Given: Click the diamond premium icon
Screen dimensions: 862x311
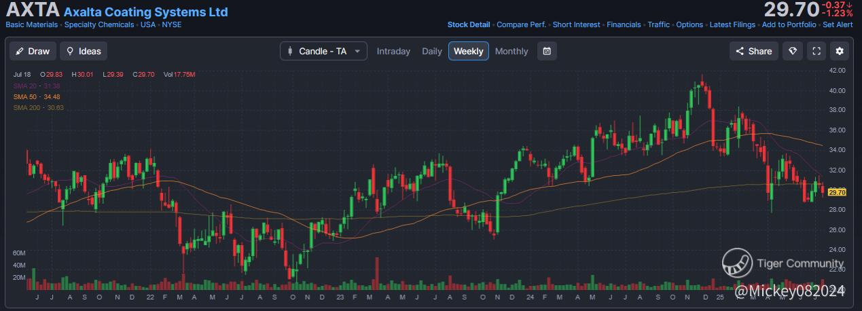Looking at the screenshot, I should coord(793,51).
